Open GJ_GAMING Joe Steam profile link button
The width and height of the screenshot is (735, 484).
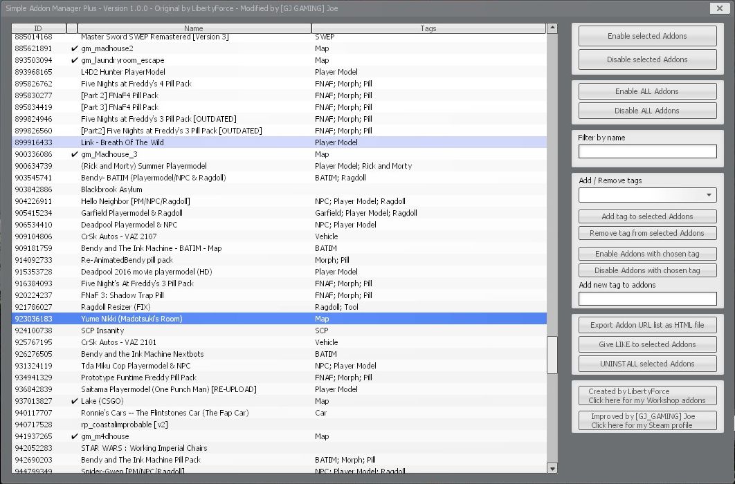[x=647, y=420]
